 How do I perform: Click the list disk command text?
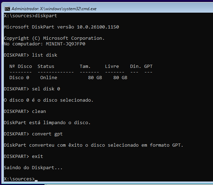[x=45, y=55]
